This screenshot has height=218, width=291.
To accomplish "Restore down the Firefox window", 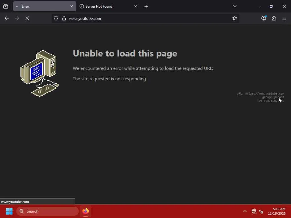I will point(271,6).
